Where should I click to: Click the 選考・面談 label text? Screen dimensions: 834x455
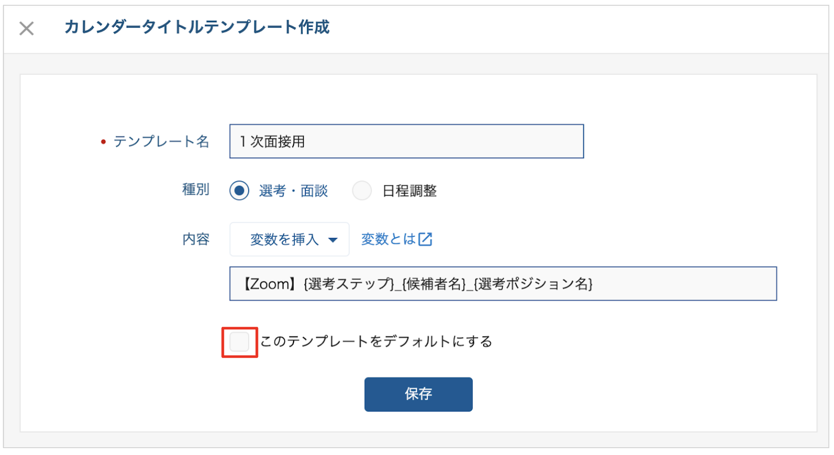[294, 191]
